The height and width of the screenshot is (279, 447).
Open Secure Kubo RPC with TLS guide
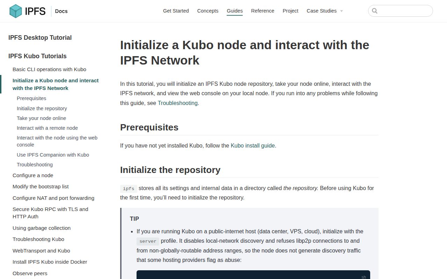point(51,213)
